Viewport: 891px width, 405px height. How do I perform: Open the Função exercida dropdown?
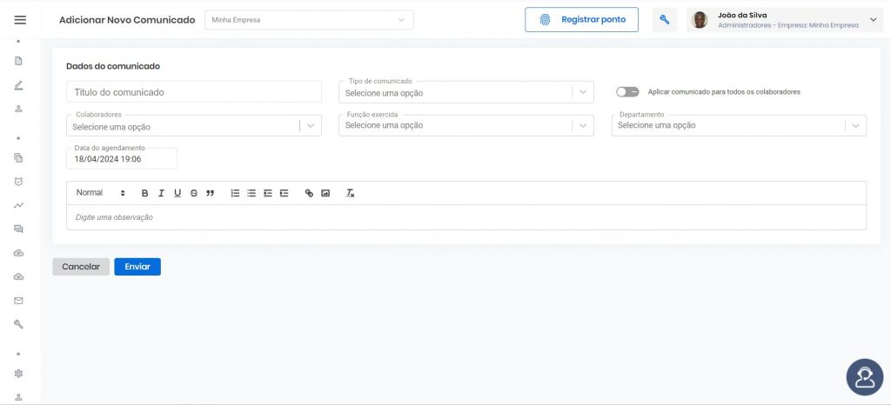466,125
